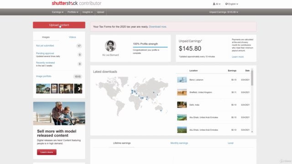Click the Hi, Lee Bernard greeting
Viewport: 292px width, 164px height.
coord(110,55)
